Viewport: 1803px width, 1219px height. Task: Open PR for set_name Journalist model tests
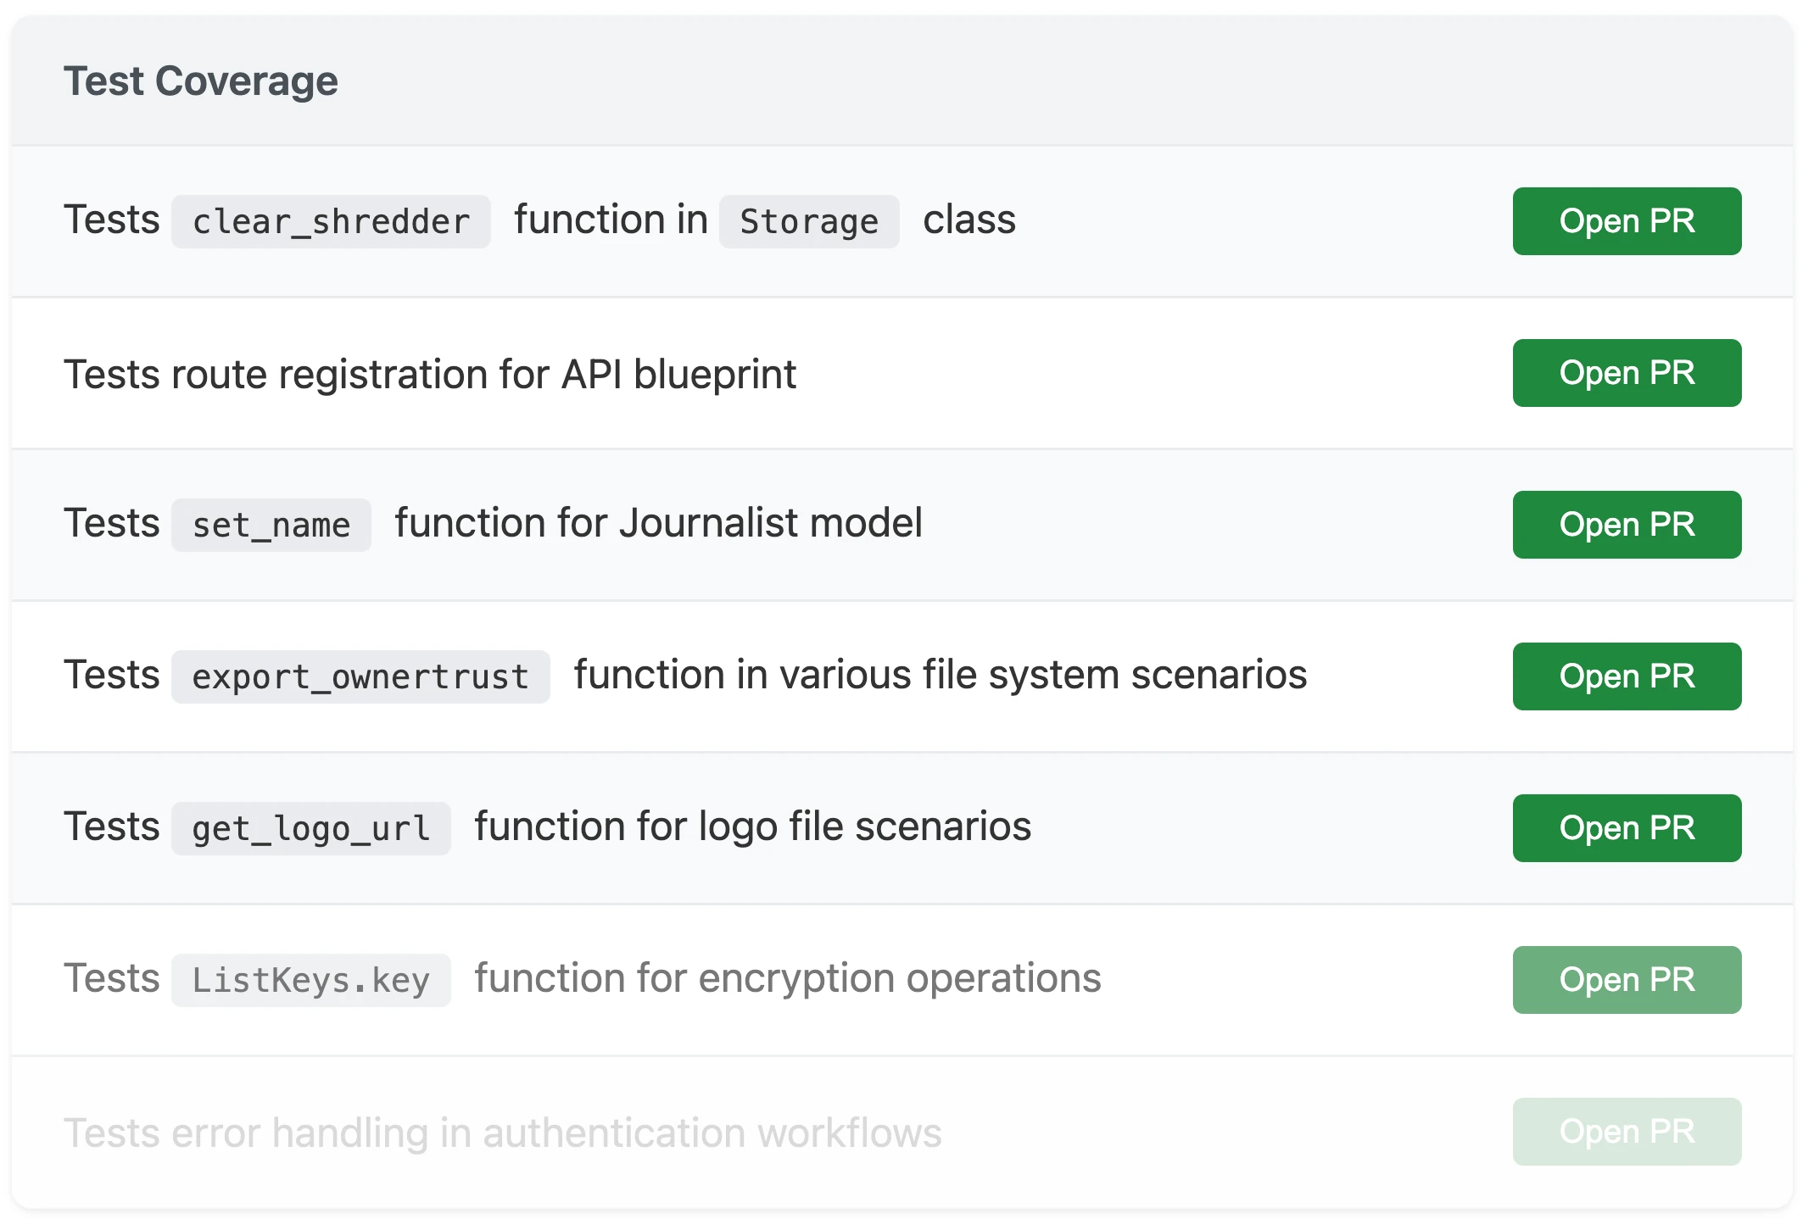click(1625, 525)
